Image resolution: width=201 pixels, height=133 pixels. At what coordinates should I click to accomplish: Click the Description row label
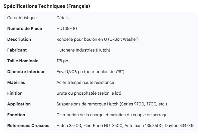19,39
